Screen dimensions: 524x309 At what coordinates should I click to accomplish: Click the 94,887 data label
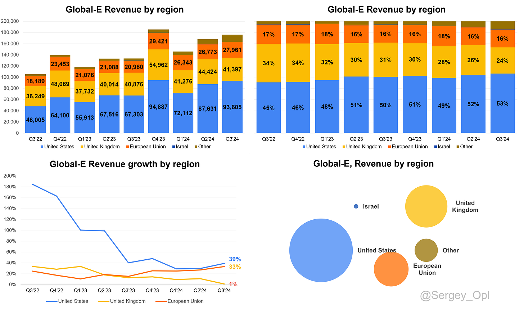[158, 107]
